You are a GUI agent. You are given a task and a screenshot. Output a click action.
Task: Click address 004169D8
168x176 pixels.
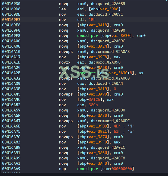click(x=11, y=9)
